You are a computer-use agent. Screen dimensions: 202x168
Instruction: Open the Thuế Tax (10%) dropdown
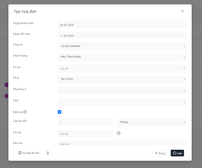coord(122,79)
